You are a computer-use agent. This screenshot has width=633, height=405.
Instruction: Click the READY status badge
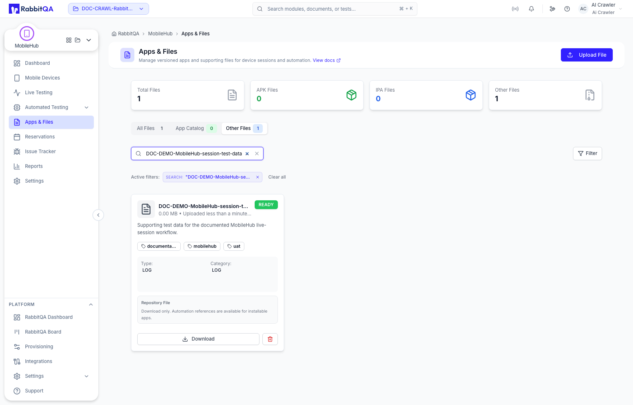266,205
